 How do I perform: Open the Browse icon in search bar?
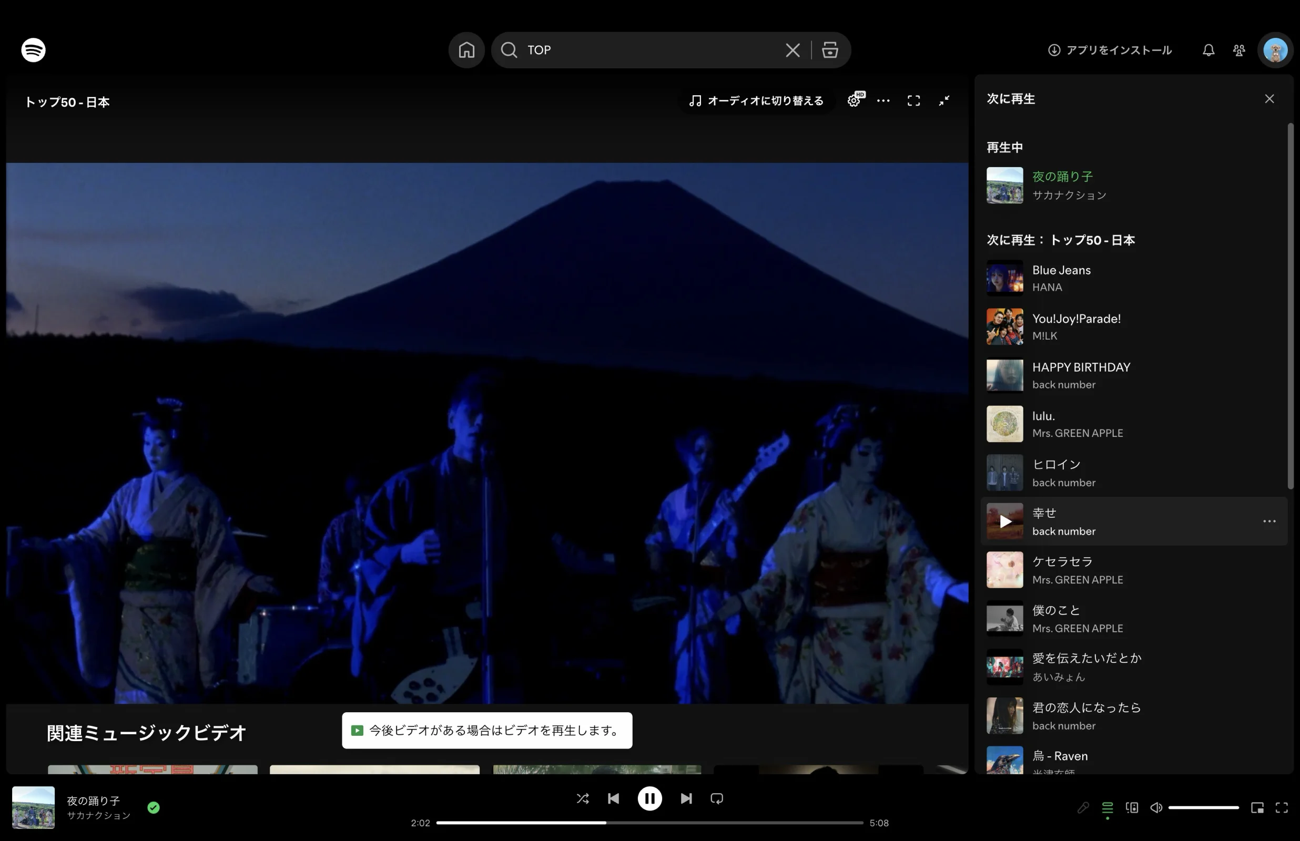(830, 50)
